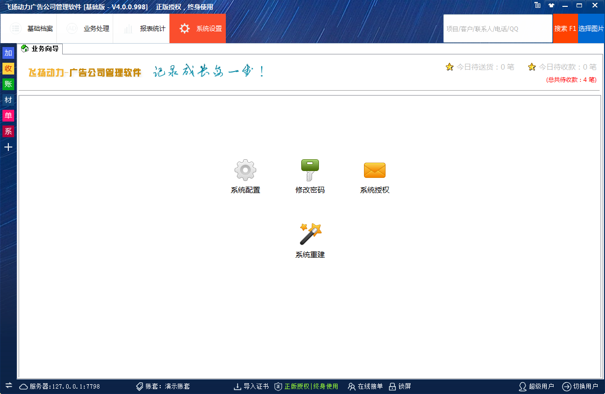
Task: Click the 搜索 F1 button
Action: (565, 28)
